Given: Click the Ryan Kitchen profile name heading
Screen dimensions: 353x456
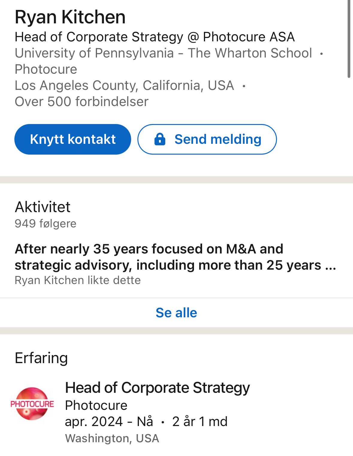Looking at the screenshot, I should (x=70, y=17).
